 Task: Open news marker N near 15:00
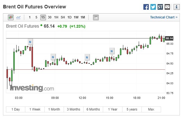(112, 51)
